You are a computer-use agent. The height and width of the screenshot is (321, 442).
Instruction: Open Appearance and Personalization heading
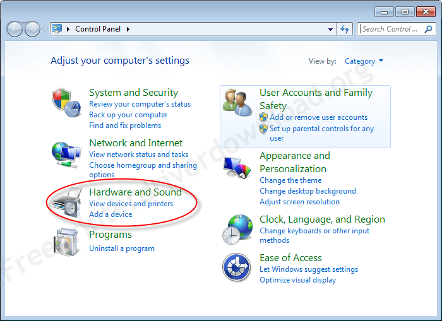[x=295, y=162]
